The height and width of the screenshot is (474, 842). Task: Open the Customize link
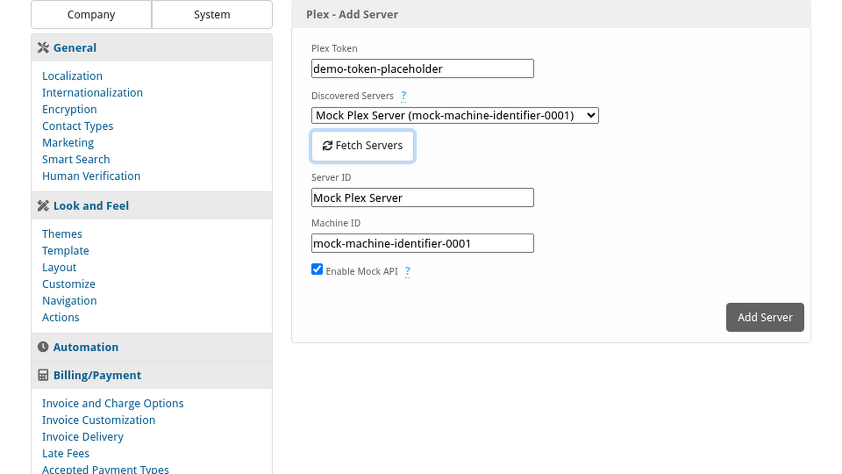click(x=68, y=284)
